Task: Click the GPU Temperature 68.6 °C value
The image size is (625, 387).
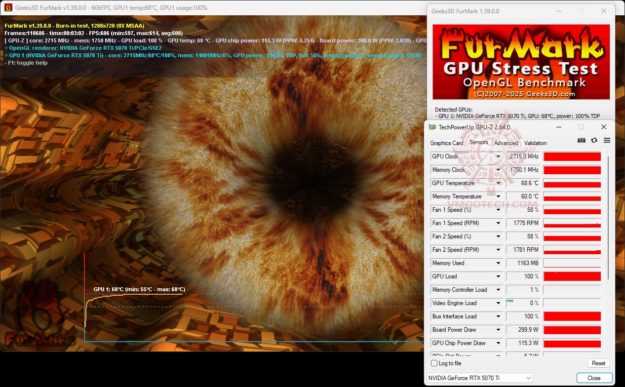Action: (523, 183)
